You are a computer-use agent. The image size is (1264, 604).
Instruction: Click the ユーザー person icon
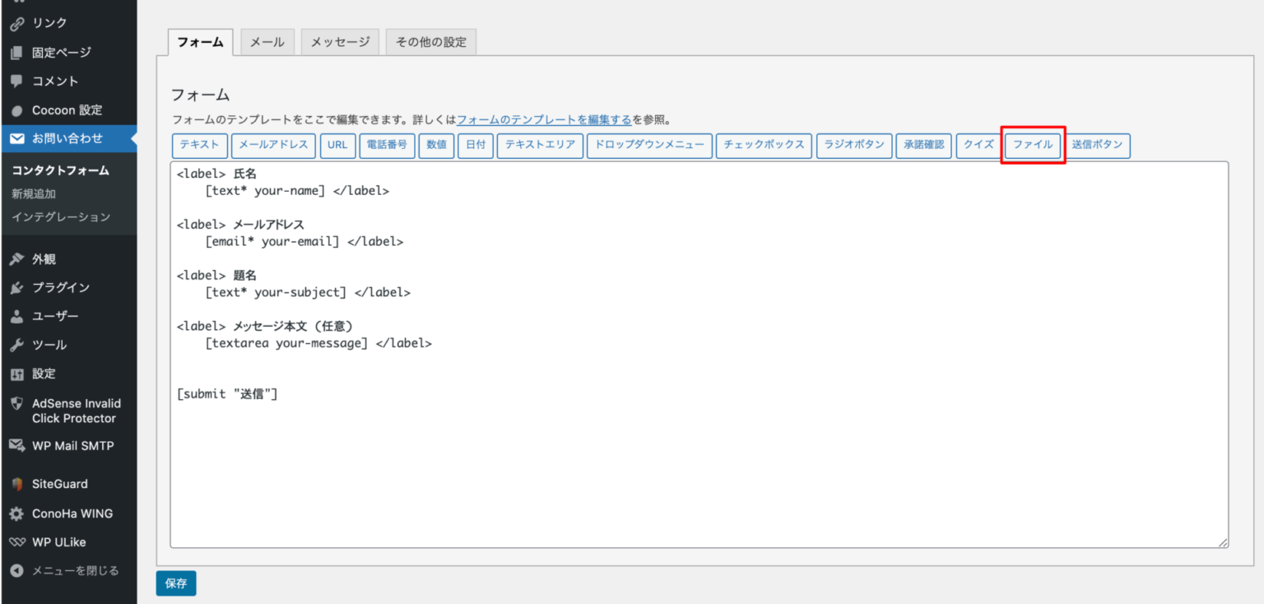16,316
